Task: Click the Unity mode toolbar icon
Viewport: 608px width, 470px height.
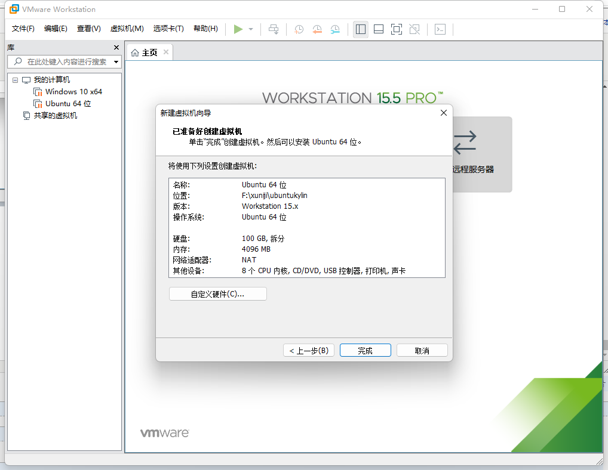Action: tap(414, 29)
